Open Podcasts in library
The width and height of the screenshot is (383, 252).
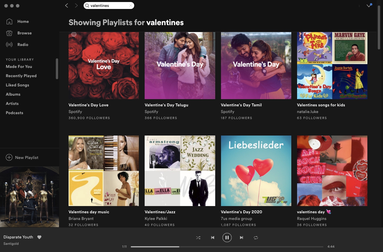(14, 113)
